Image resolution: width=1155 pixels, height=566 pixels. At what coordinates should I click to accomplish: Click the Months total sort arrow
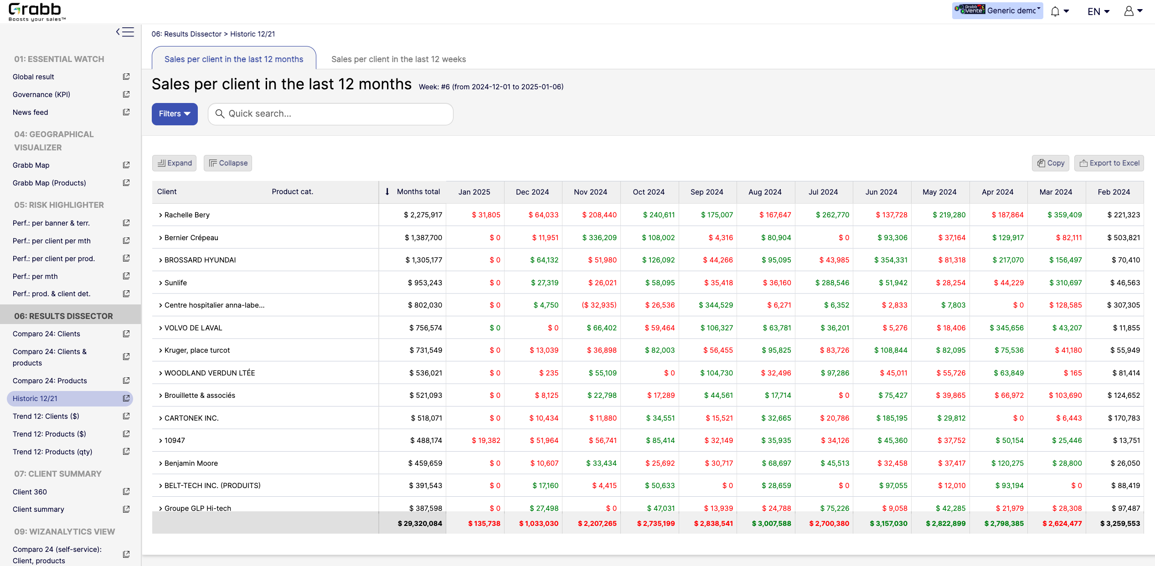pyautogui.click(x=387, y=192)
